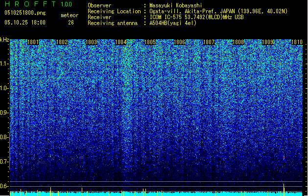This screenshot has width=308, height=196.
Task: Click the Receiving antenna label
Action: tap(113, 23)
